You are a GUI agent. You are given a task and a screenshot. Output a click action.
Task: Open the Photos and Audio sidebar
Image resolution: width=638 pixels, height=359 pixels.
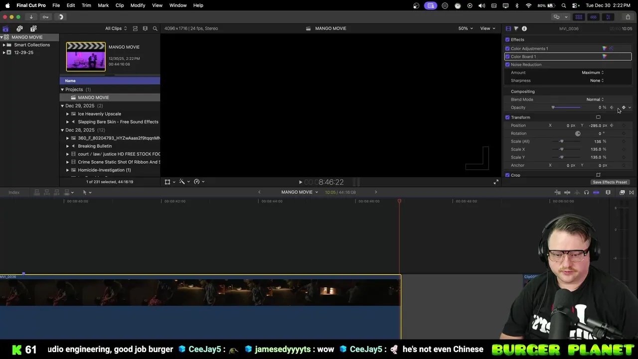pyautogui.click(x=19, y=29)
